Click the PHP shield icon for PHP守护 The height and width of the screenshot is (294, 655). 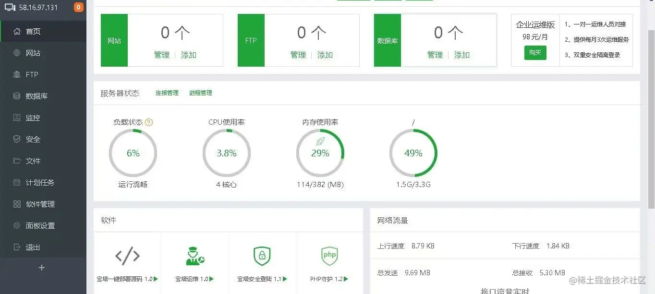click(x=329, y=256)
